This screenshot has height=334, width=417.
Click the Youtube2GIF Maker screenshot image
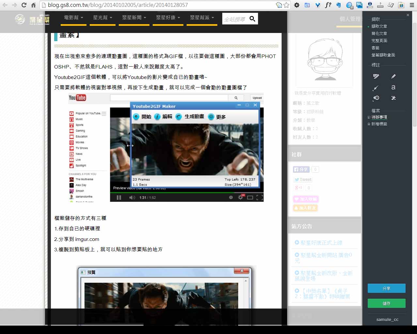[x=166, y=148]
